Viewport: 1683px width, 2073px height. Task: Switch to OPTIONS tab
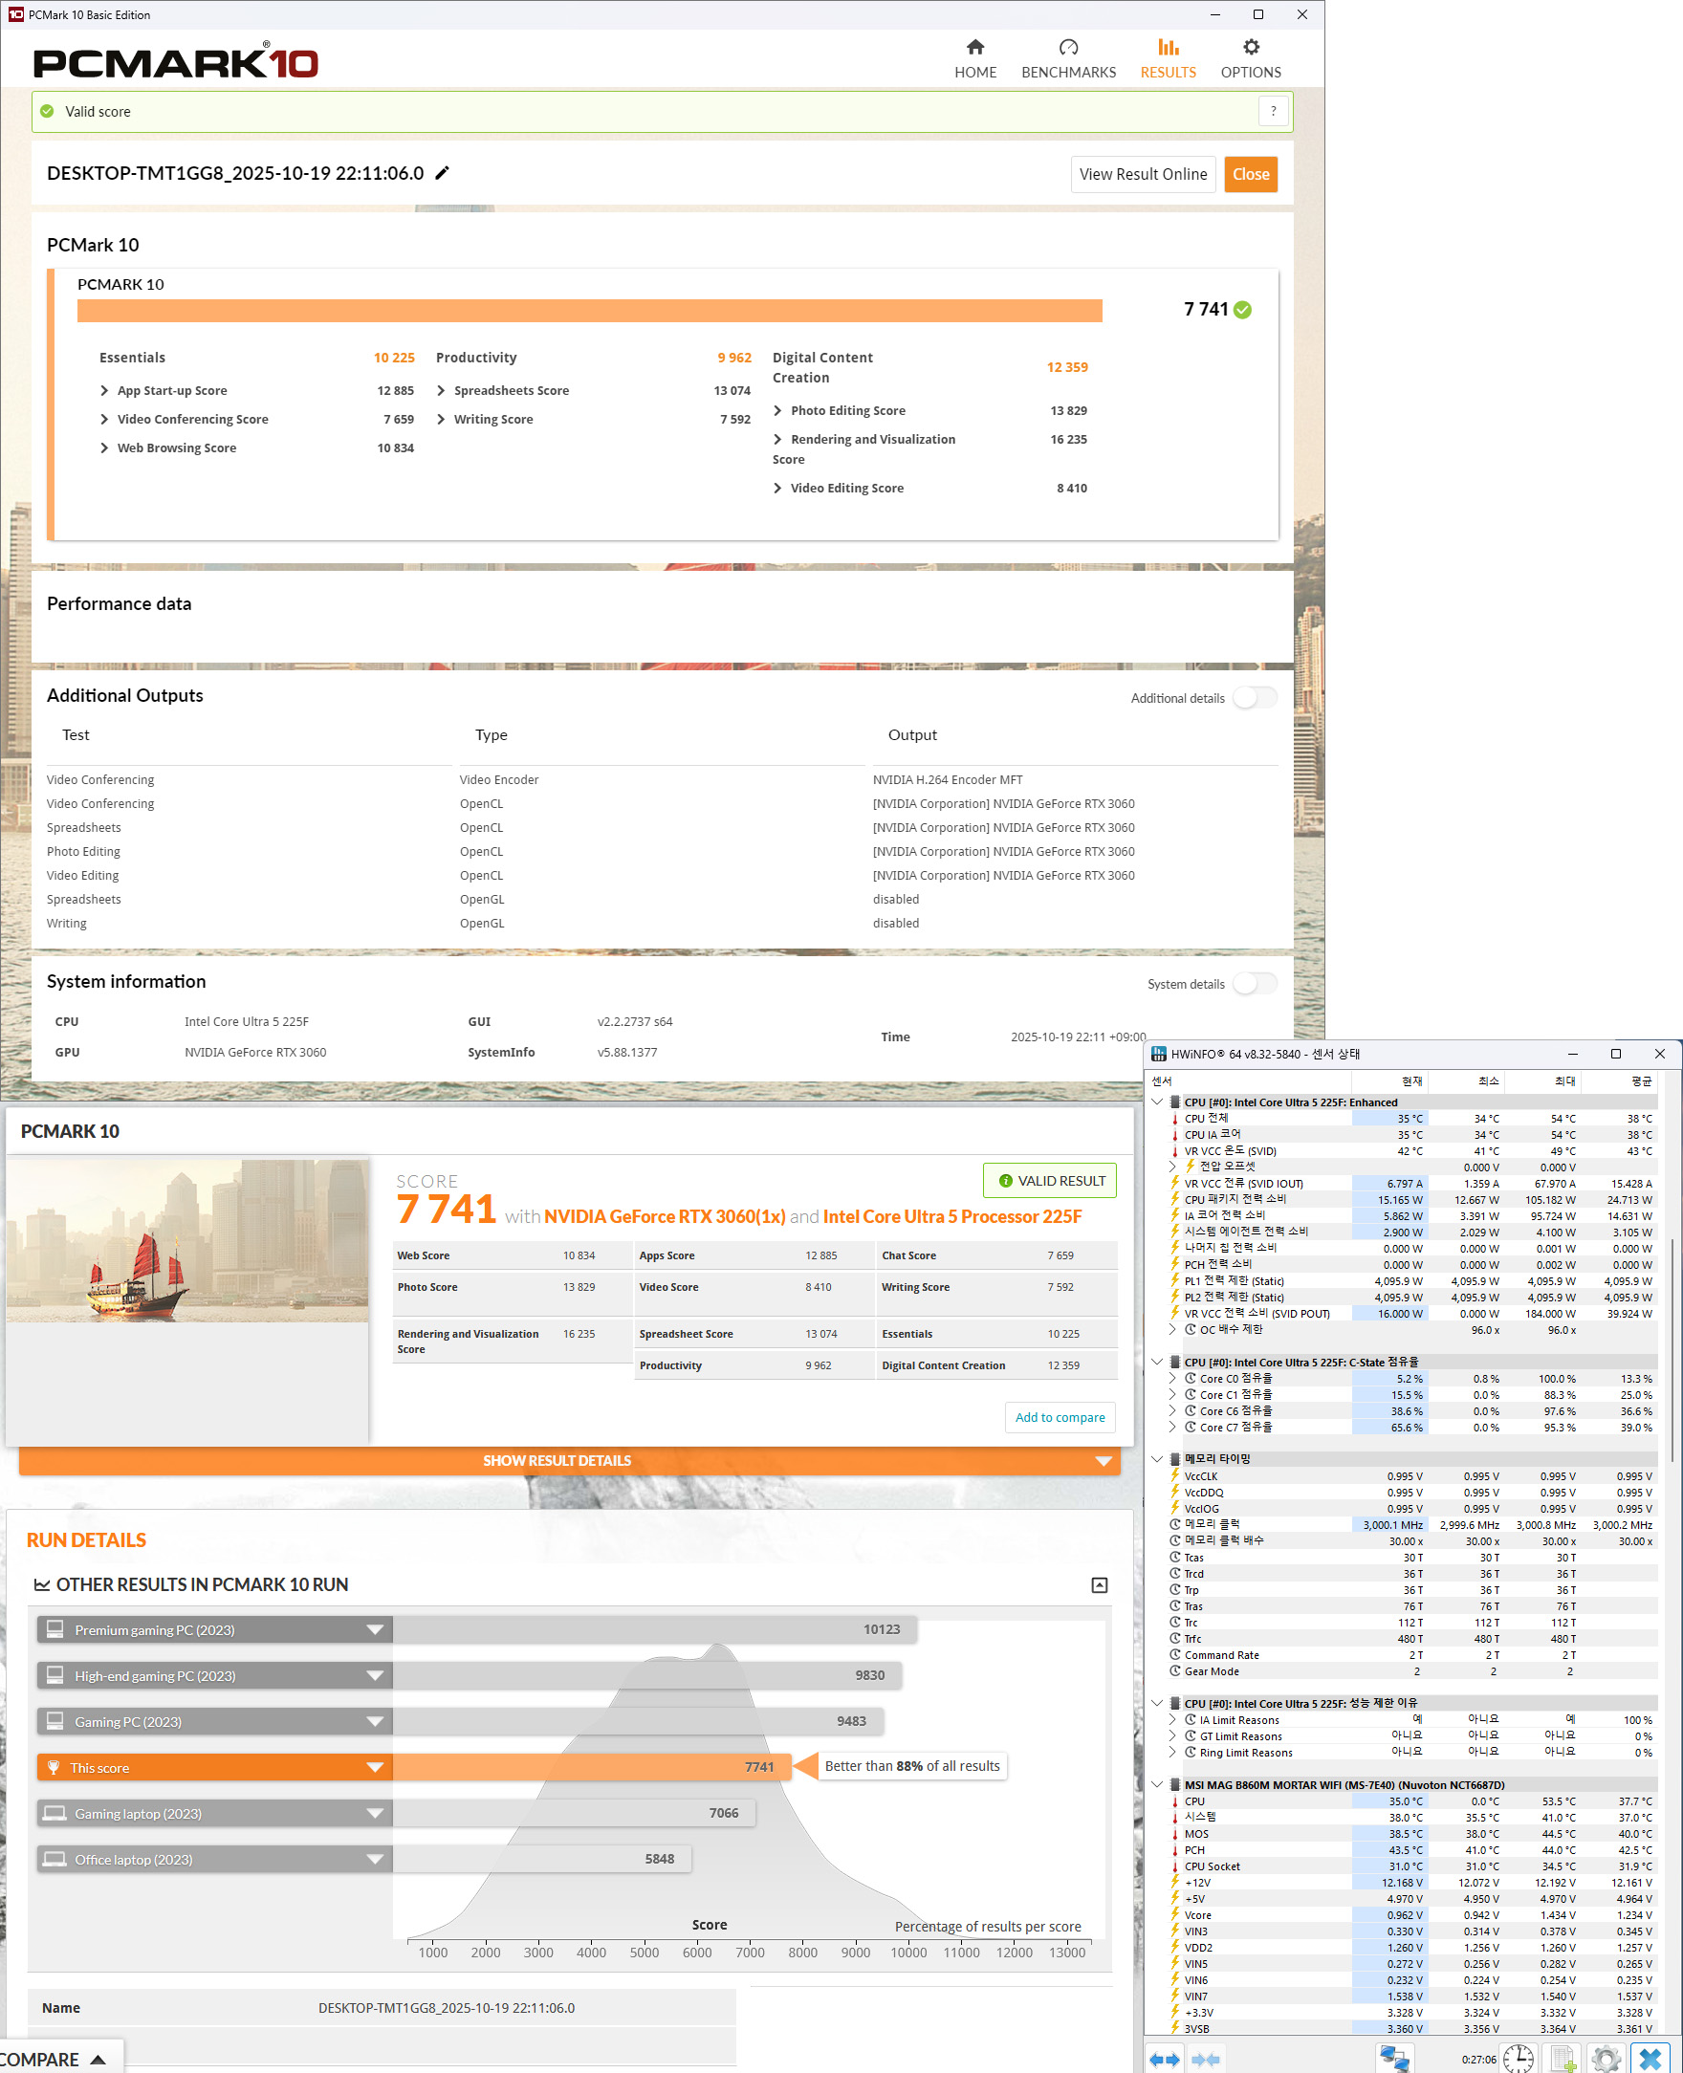click(x=1251, y=59)
